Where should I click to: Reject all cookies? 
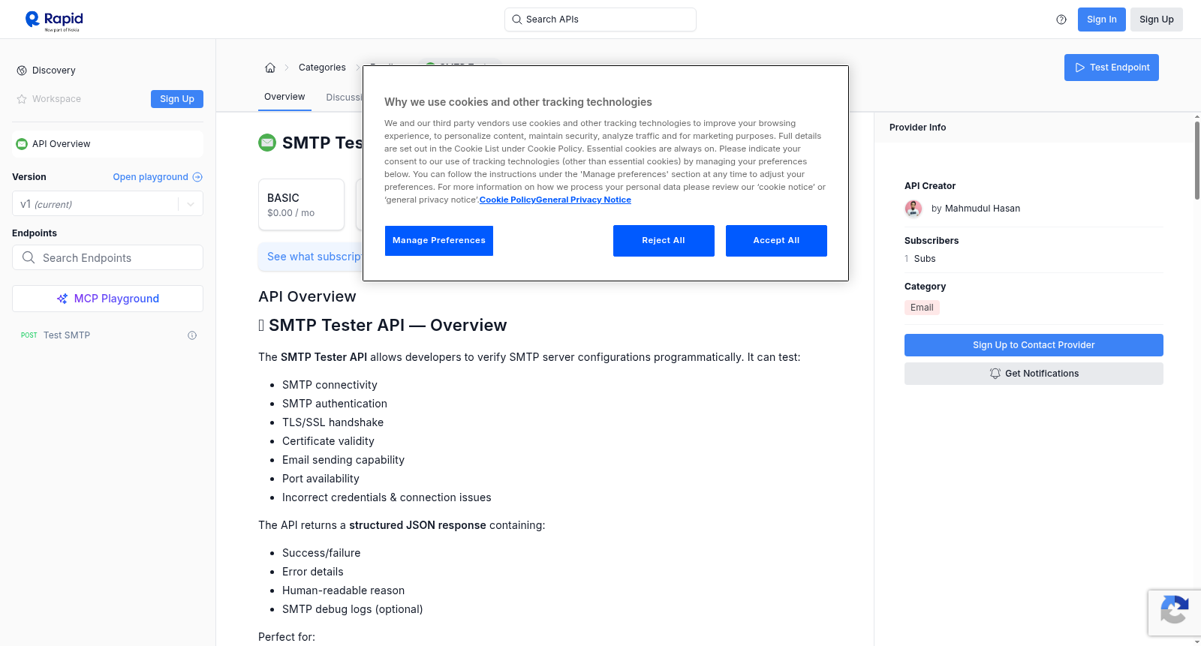[x=664, y=241]
